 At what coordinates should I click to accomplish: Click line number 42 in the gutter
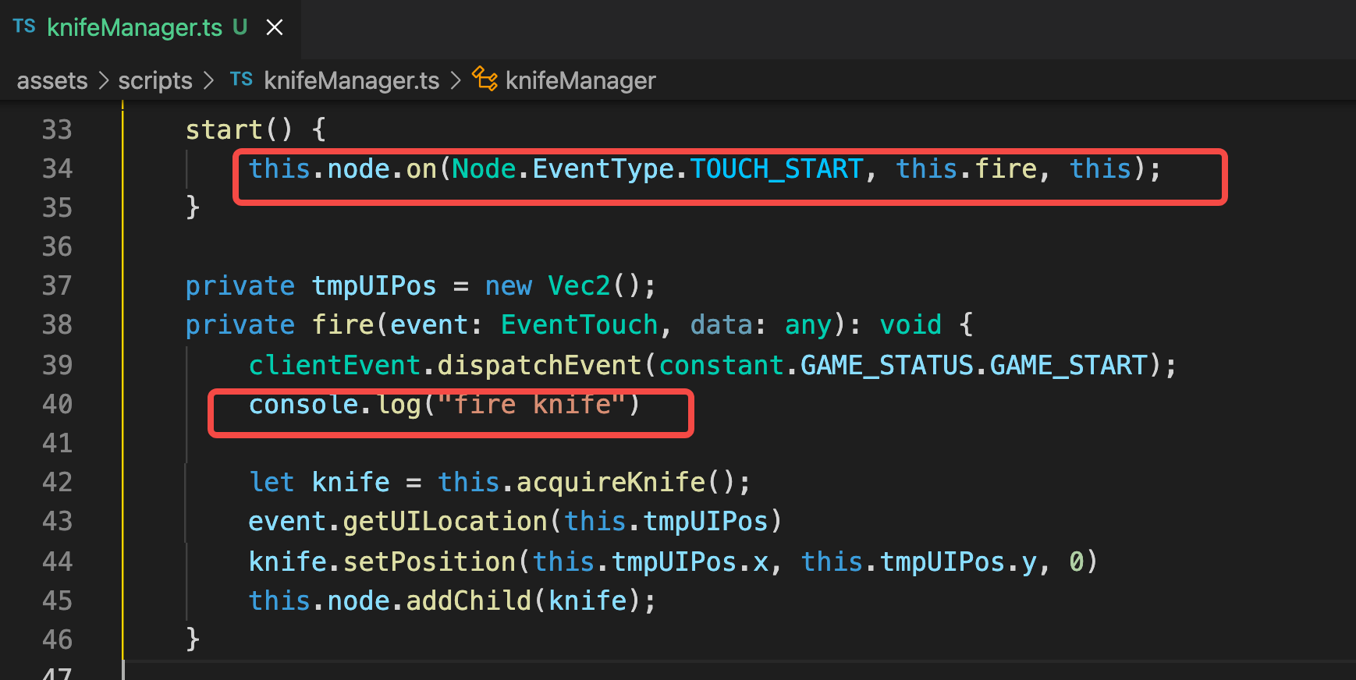pos(57,482)
